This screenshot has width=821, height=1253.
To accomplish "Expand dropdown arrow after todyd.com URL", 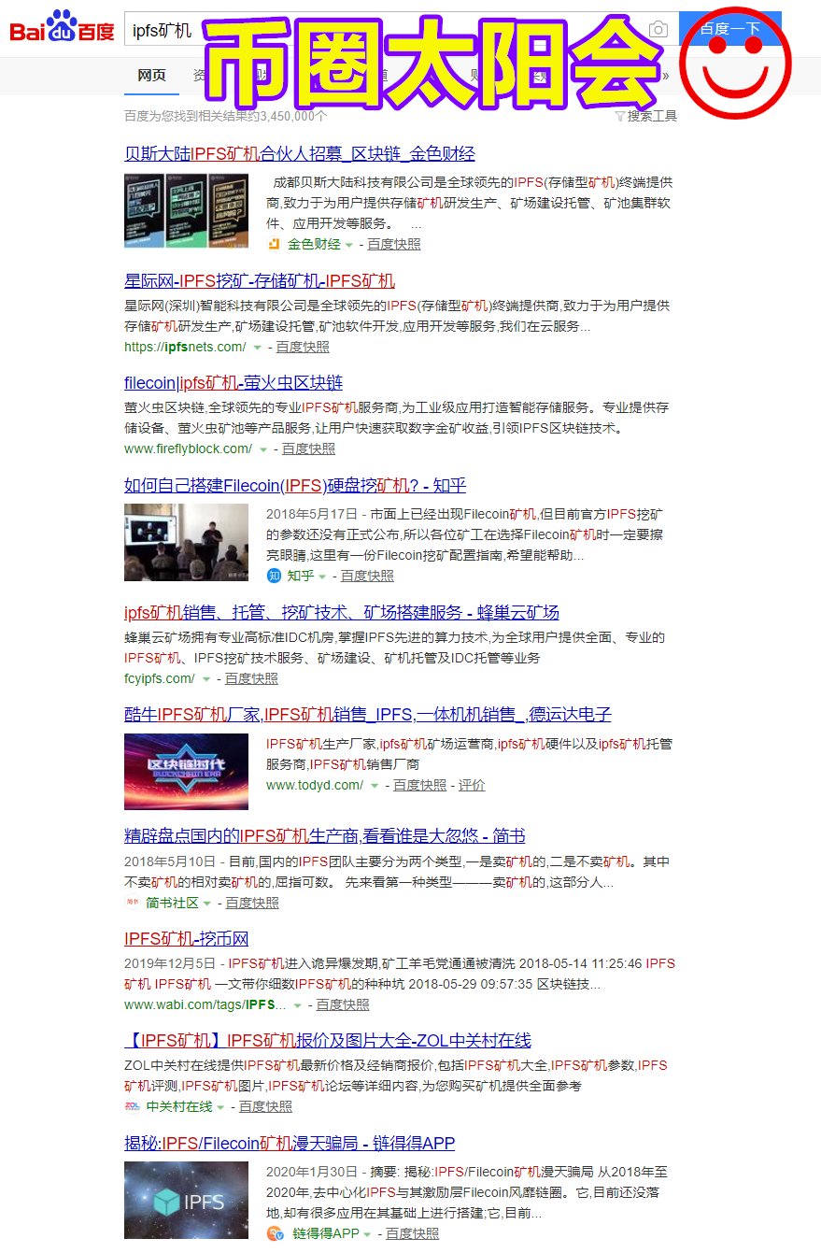I will [x=375, y=786].
